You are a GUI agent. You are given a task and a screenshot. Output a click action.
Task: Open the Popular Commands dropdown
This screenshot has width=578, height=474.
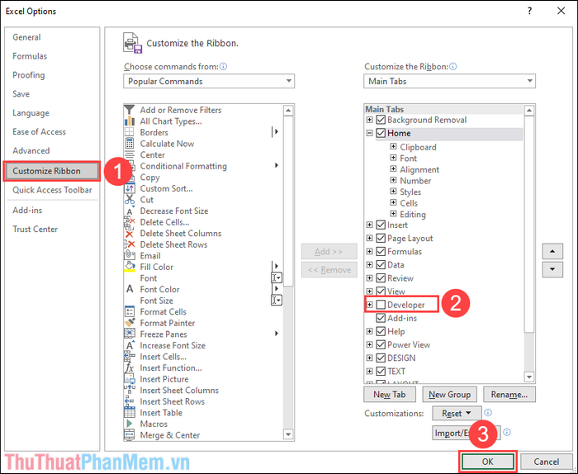point(209,81)
